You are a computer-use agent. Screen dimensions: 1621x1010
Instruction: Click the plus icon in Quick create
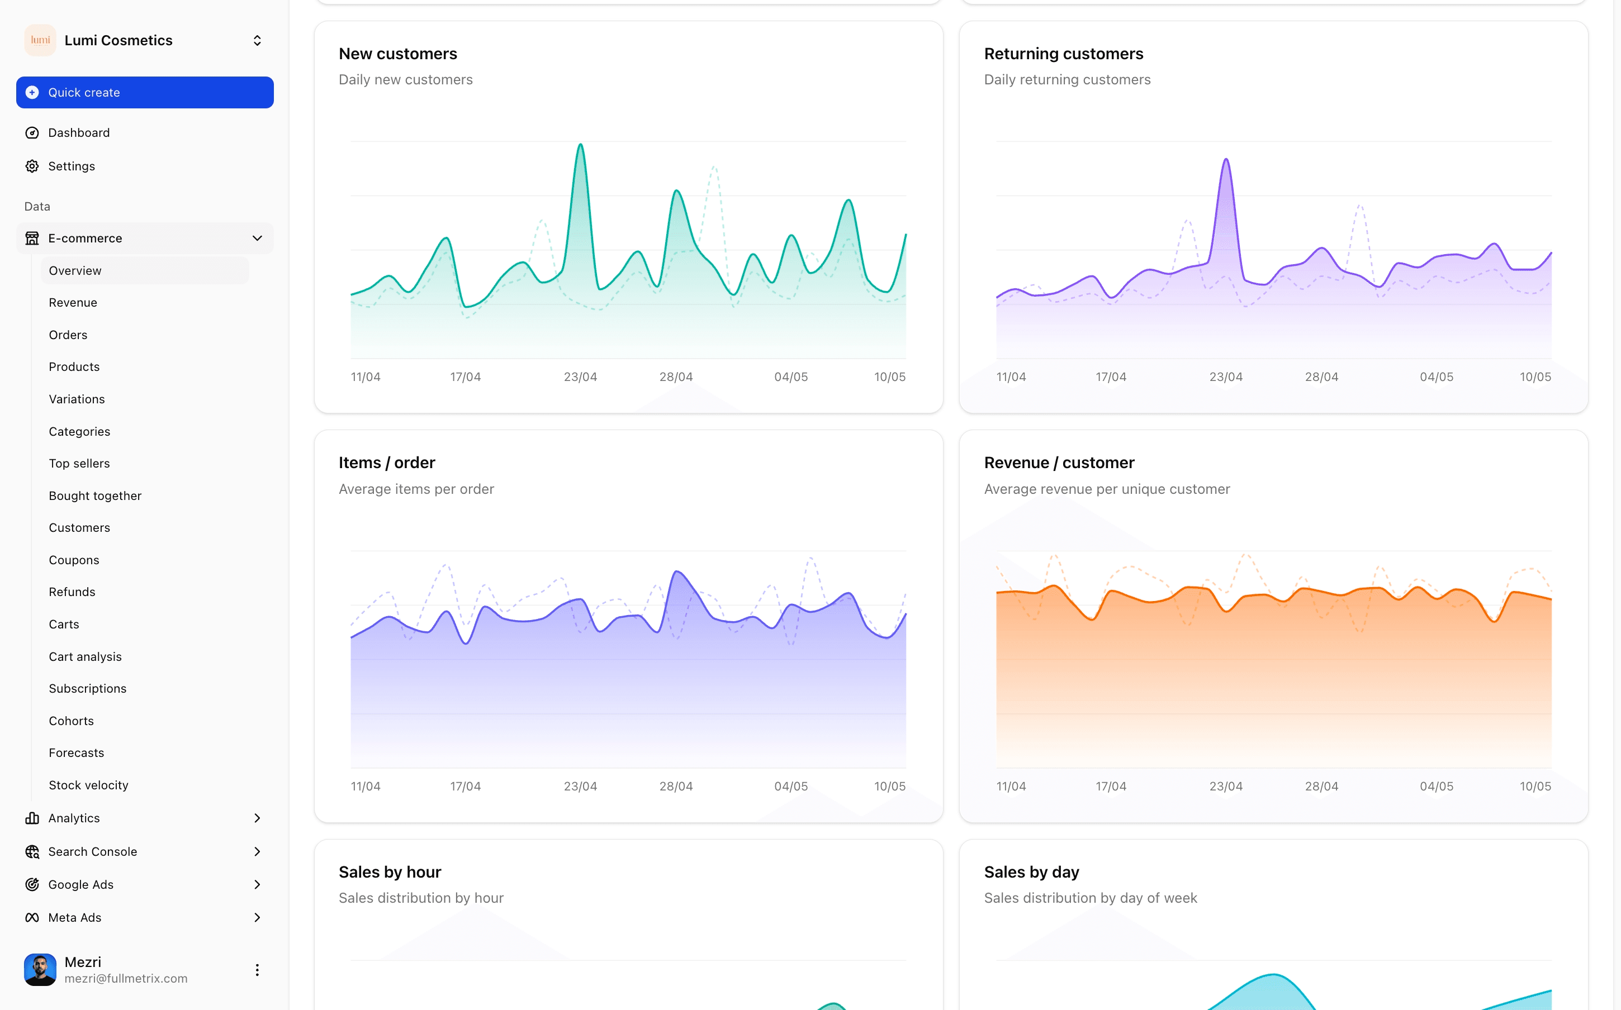pos(32,92)
